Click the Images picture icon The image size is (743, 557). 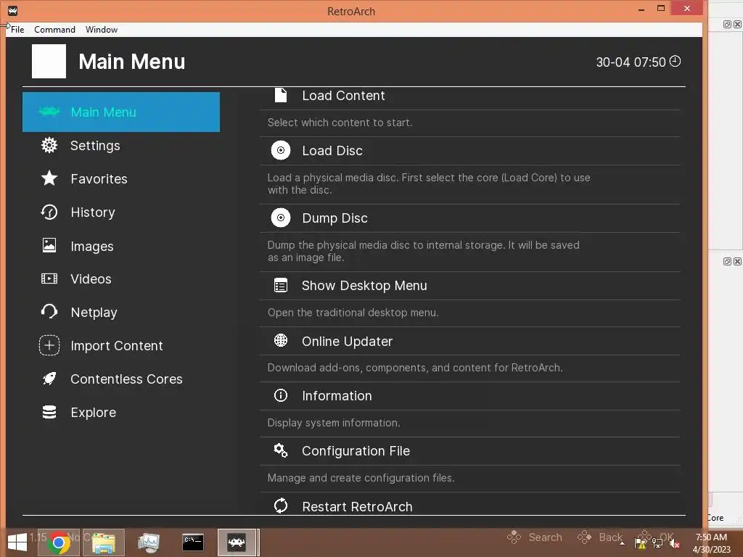pyautogui.click(x=49, y=245)
